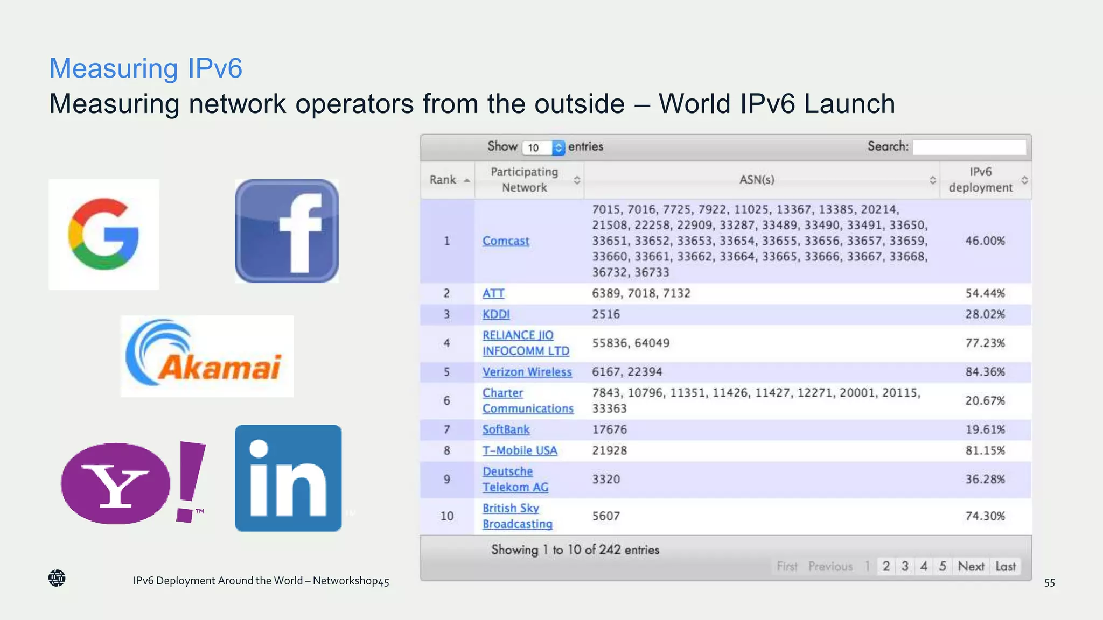Click ASN value 2516

(606, 314)
